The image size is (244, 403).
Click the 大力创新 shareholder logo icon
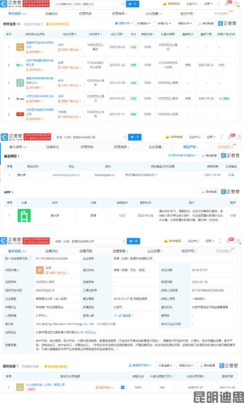(x=20, y=387)
